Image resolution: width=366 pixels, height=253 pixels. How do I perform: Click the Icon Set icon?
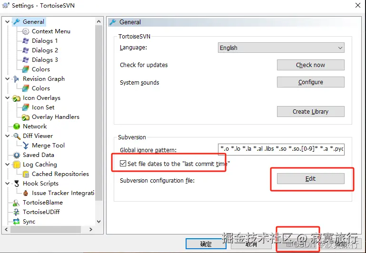pos(26,107)
